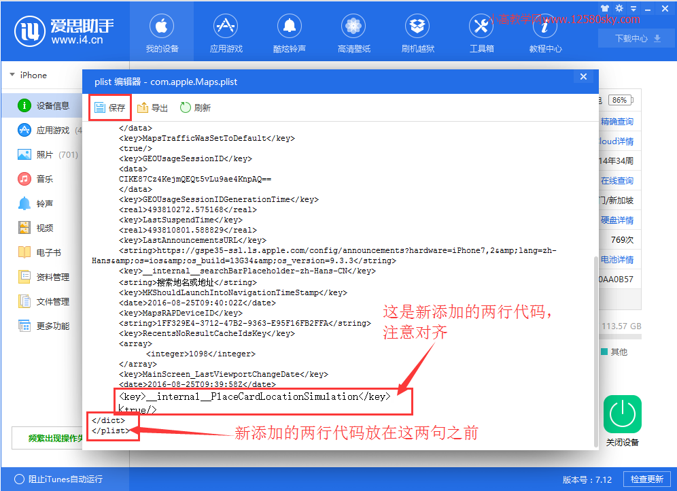The image size is (677, 491).
Task: Click the 导出 export option in plist editor
Action: click(152, 107)
